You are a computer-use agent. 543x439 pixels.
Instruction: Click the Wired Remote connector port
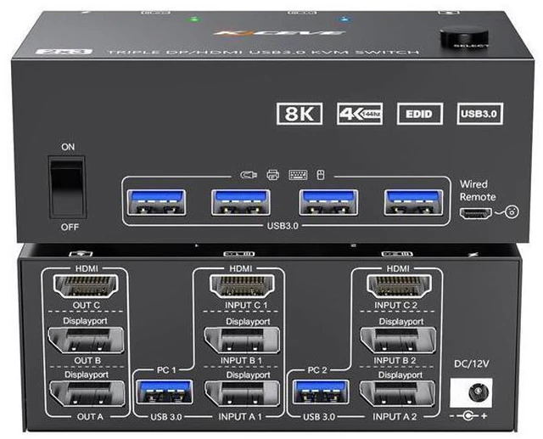coord(476,213)
